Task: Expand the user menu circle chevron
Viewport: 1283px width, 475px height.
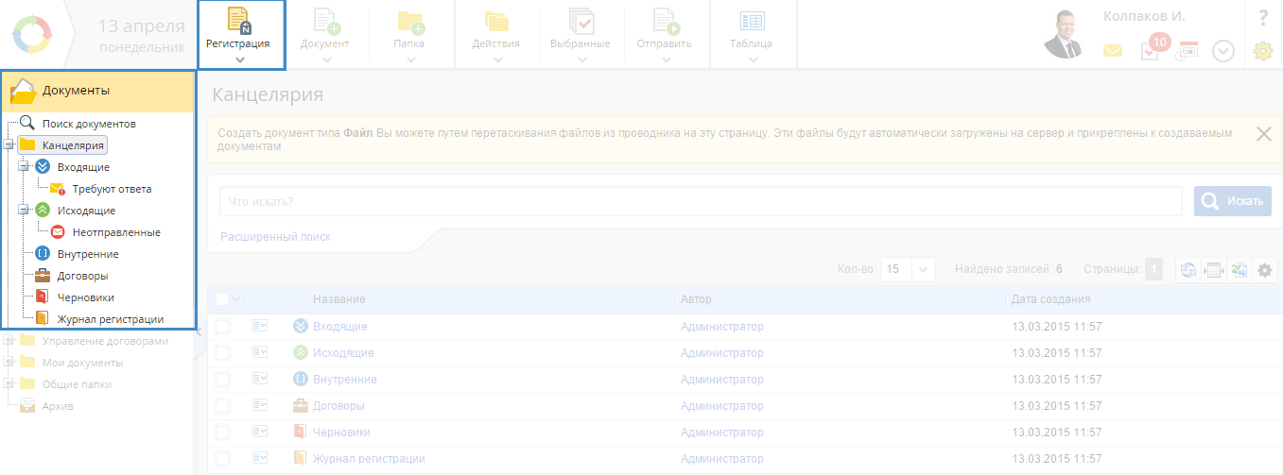Action: tap(1223, 52)
